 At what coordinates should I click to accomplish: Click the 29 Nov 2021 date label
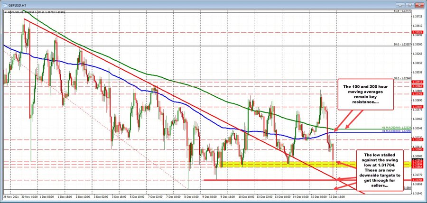(x=10, y=196)
